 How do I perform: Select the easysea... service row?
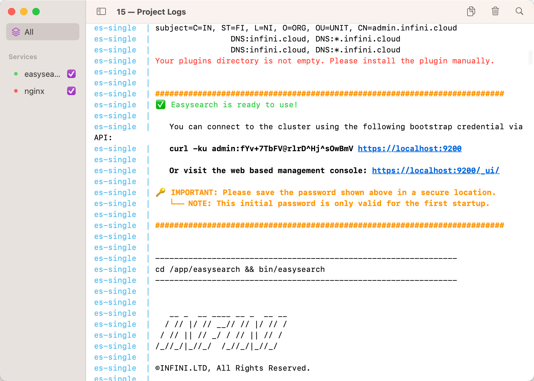pos(43,74)
